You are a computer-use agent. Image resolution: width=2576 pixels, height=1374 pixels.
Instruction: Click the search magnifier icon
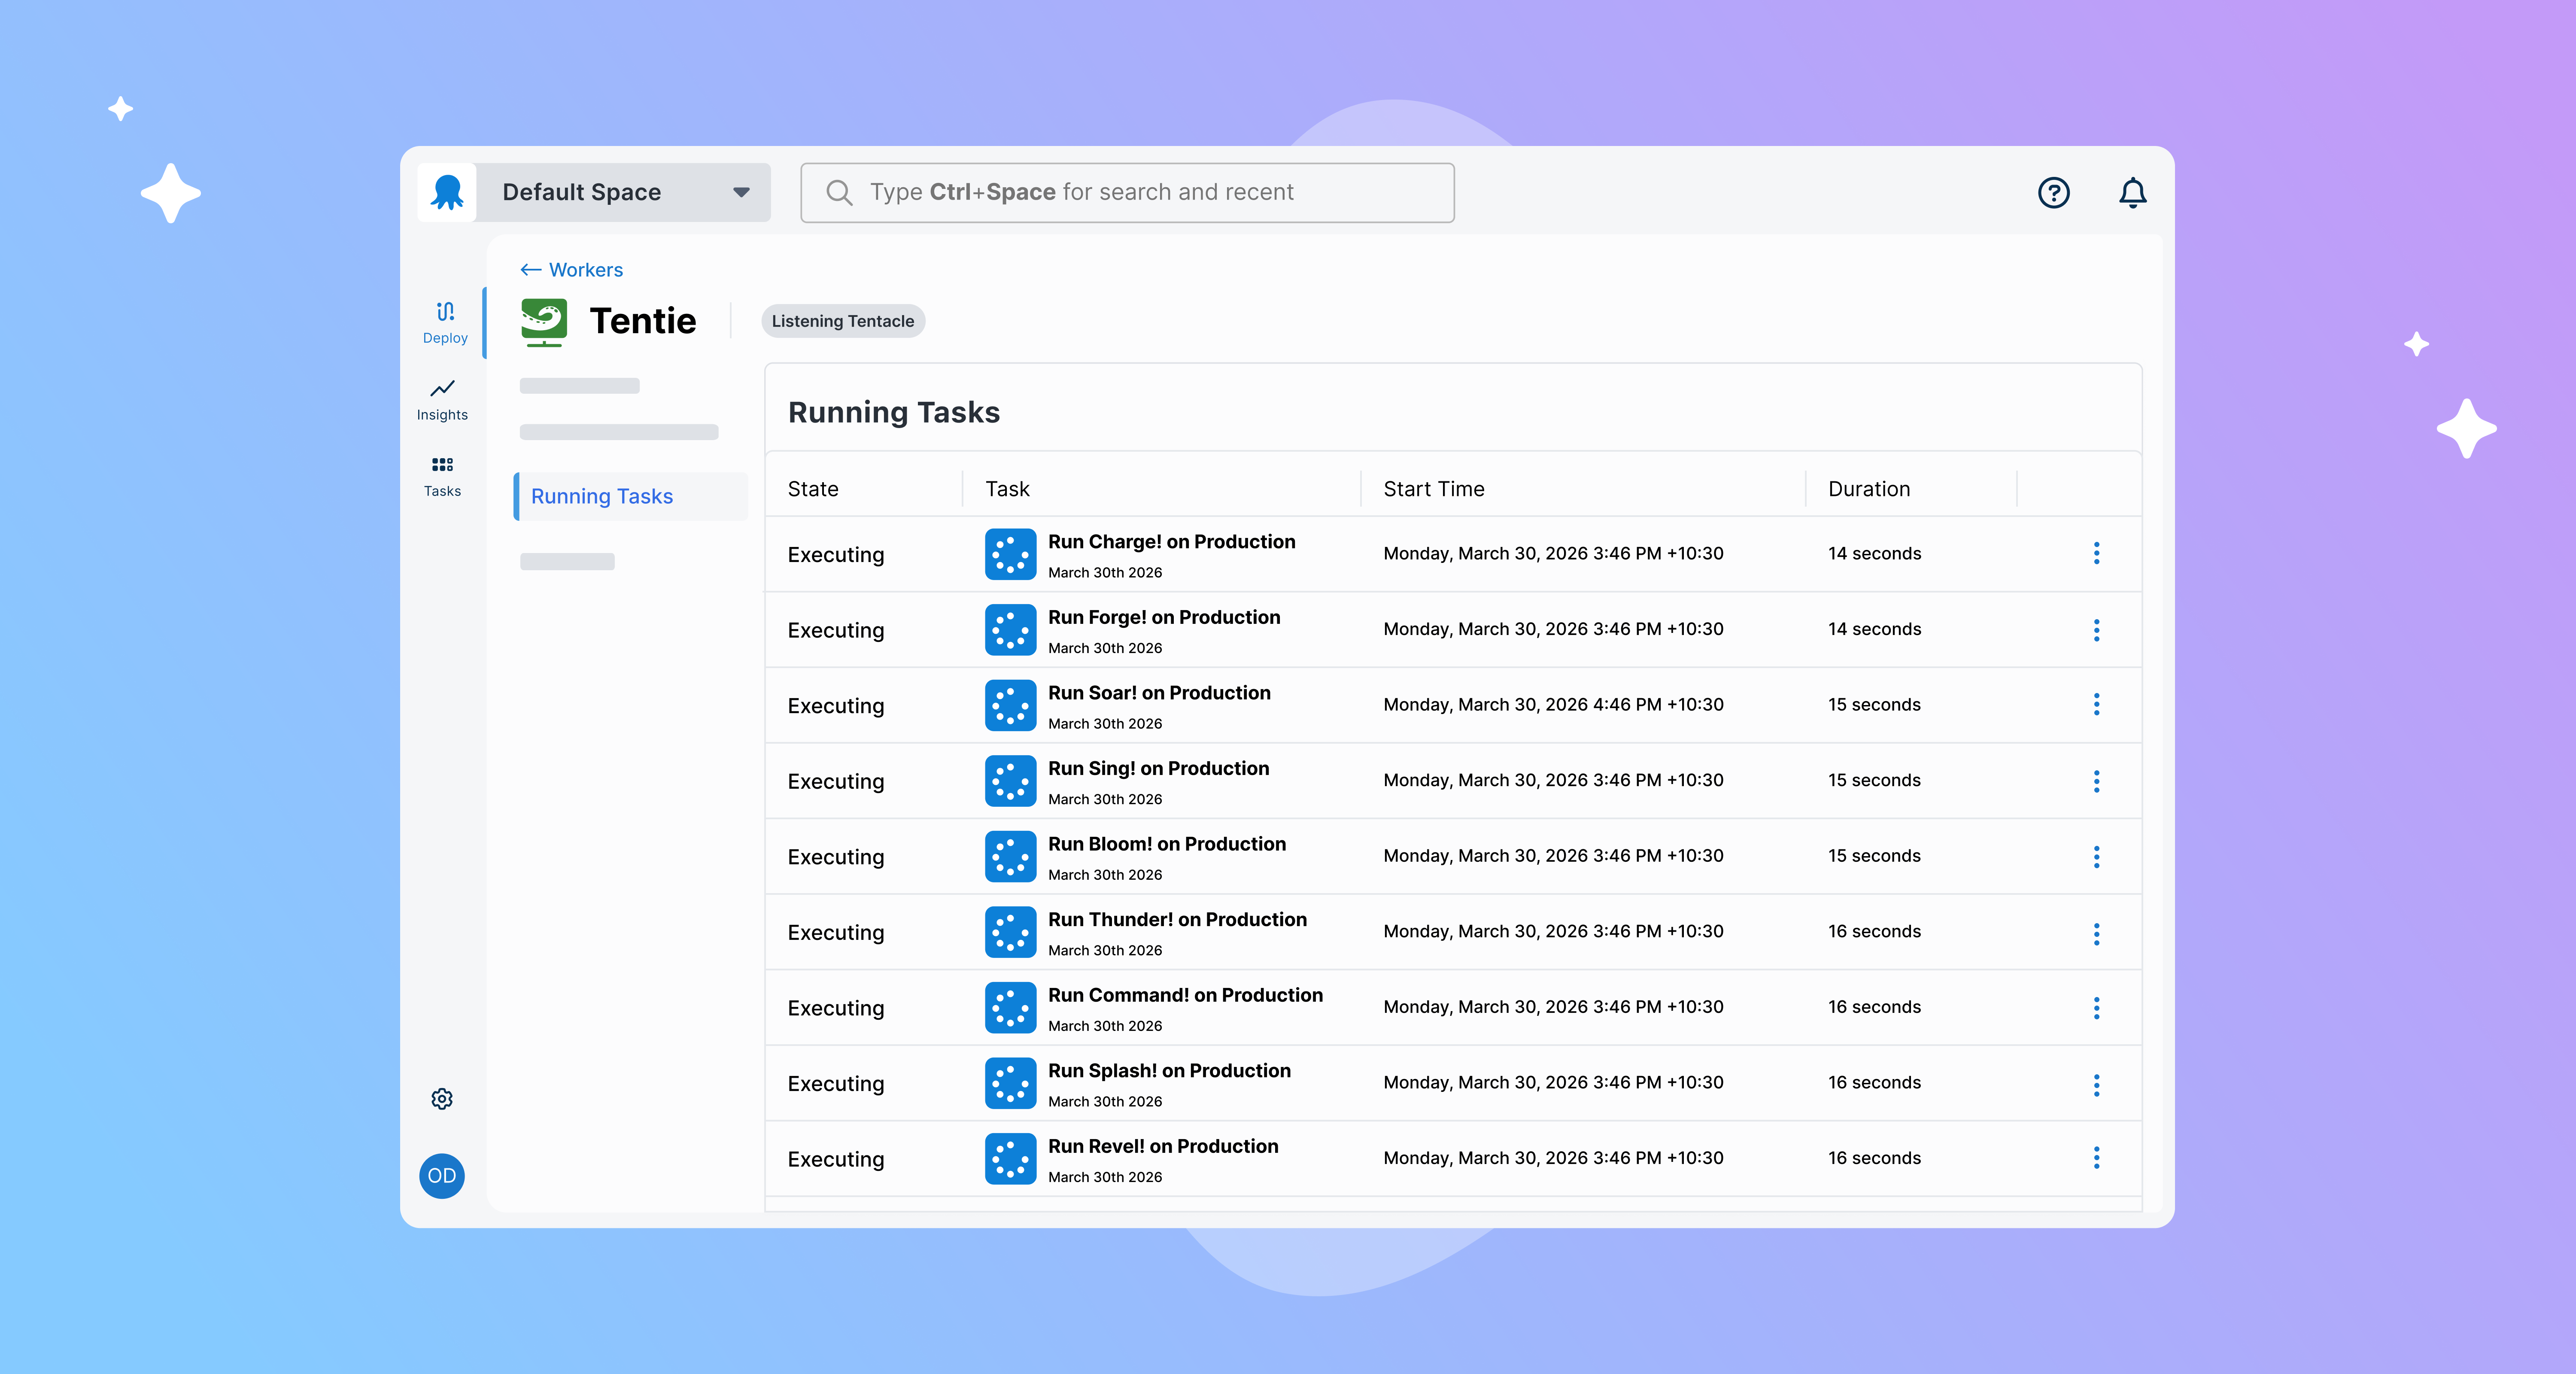click(x=839, y=192)
